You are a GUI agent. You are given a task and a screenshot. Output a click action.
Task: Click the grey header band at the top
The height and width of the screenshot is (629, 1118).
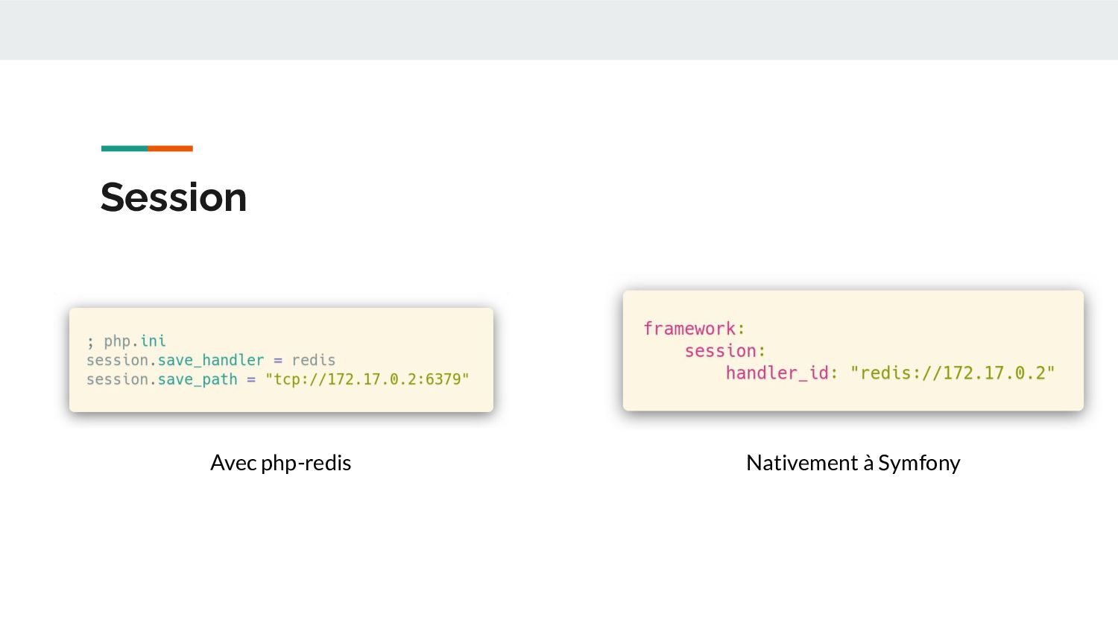tap(559, 30)
